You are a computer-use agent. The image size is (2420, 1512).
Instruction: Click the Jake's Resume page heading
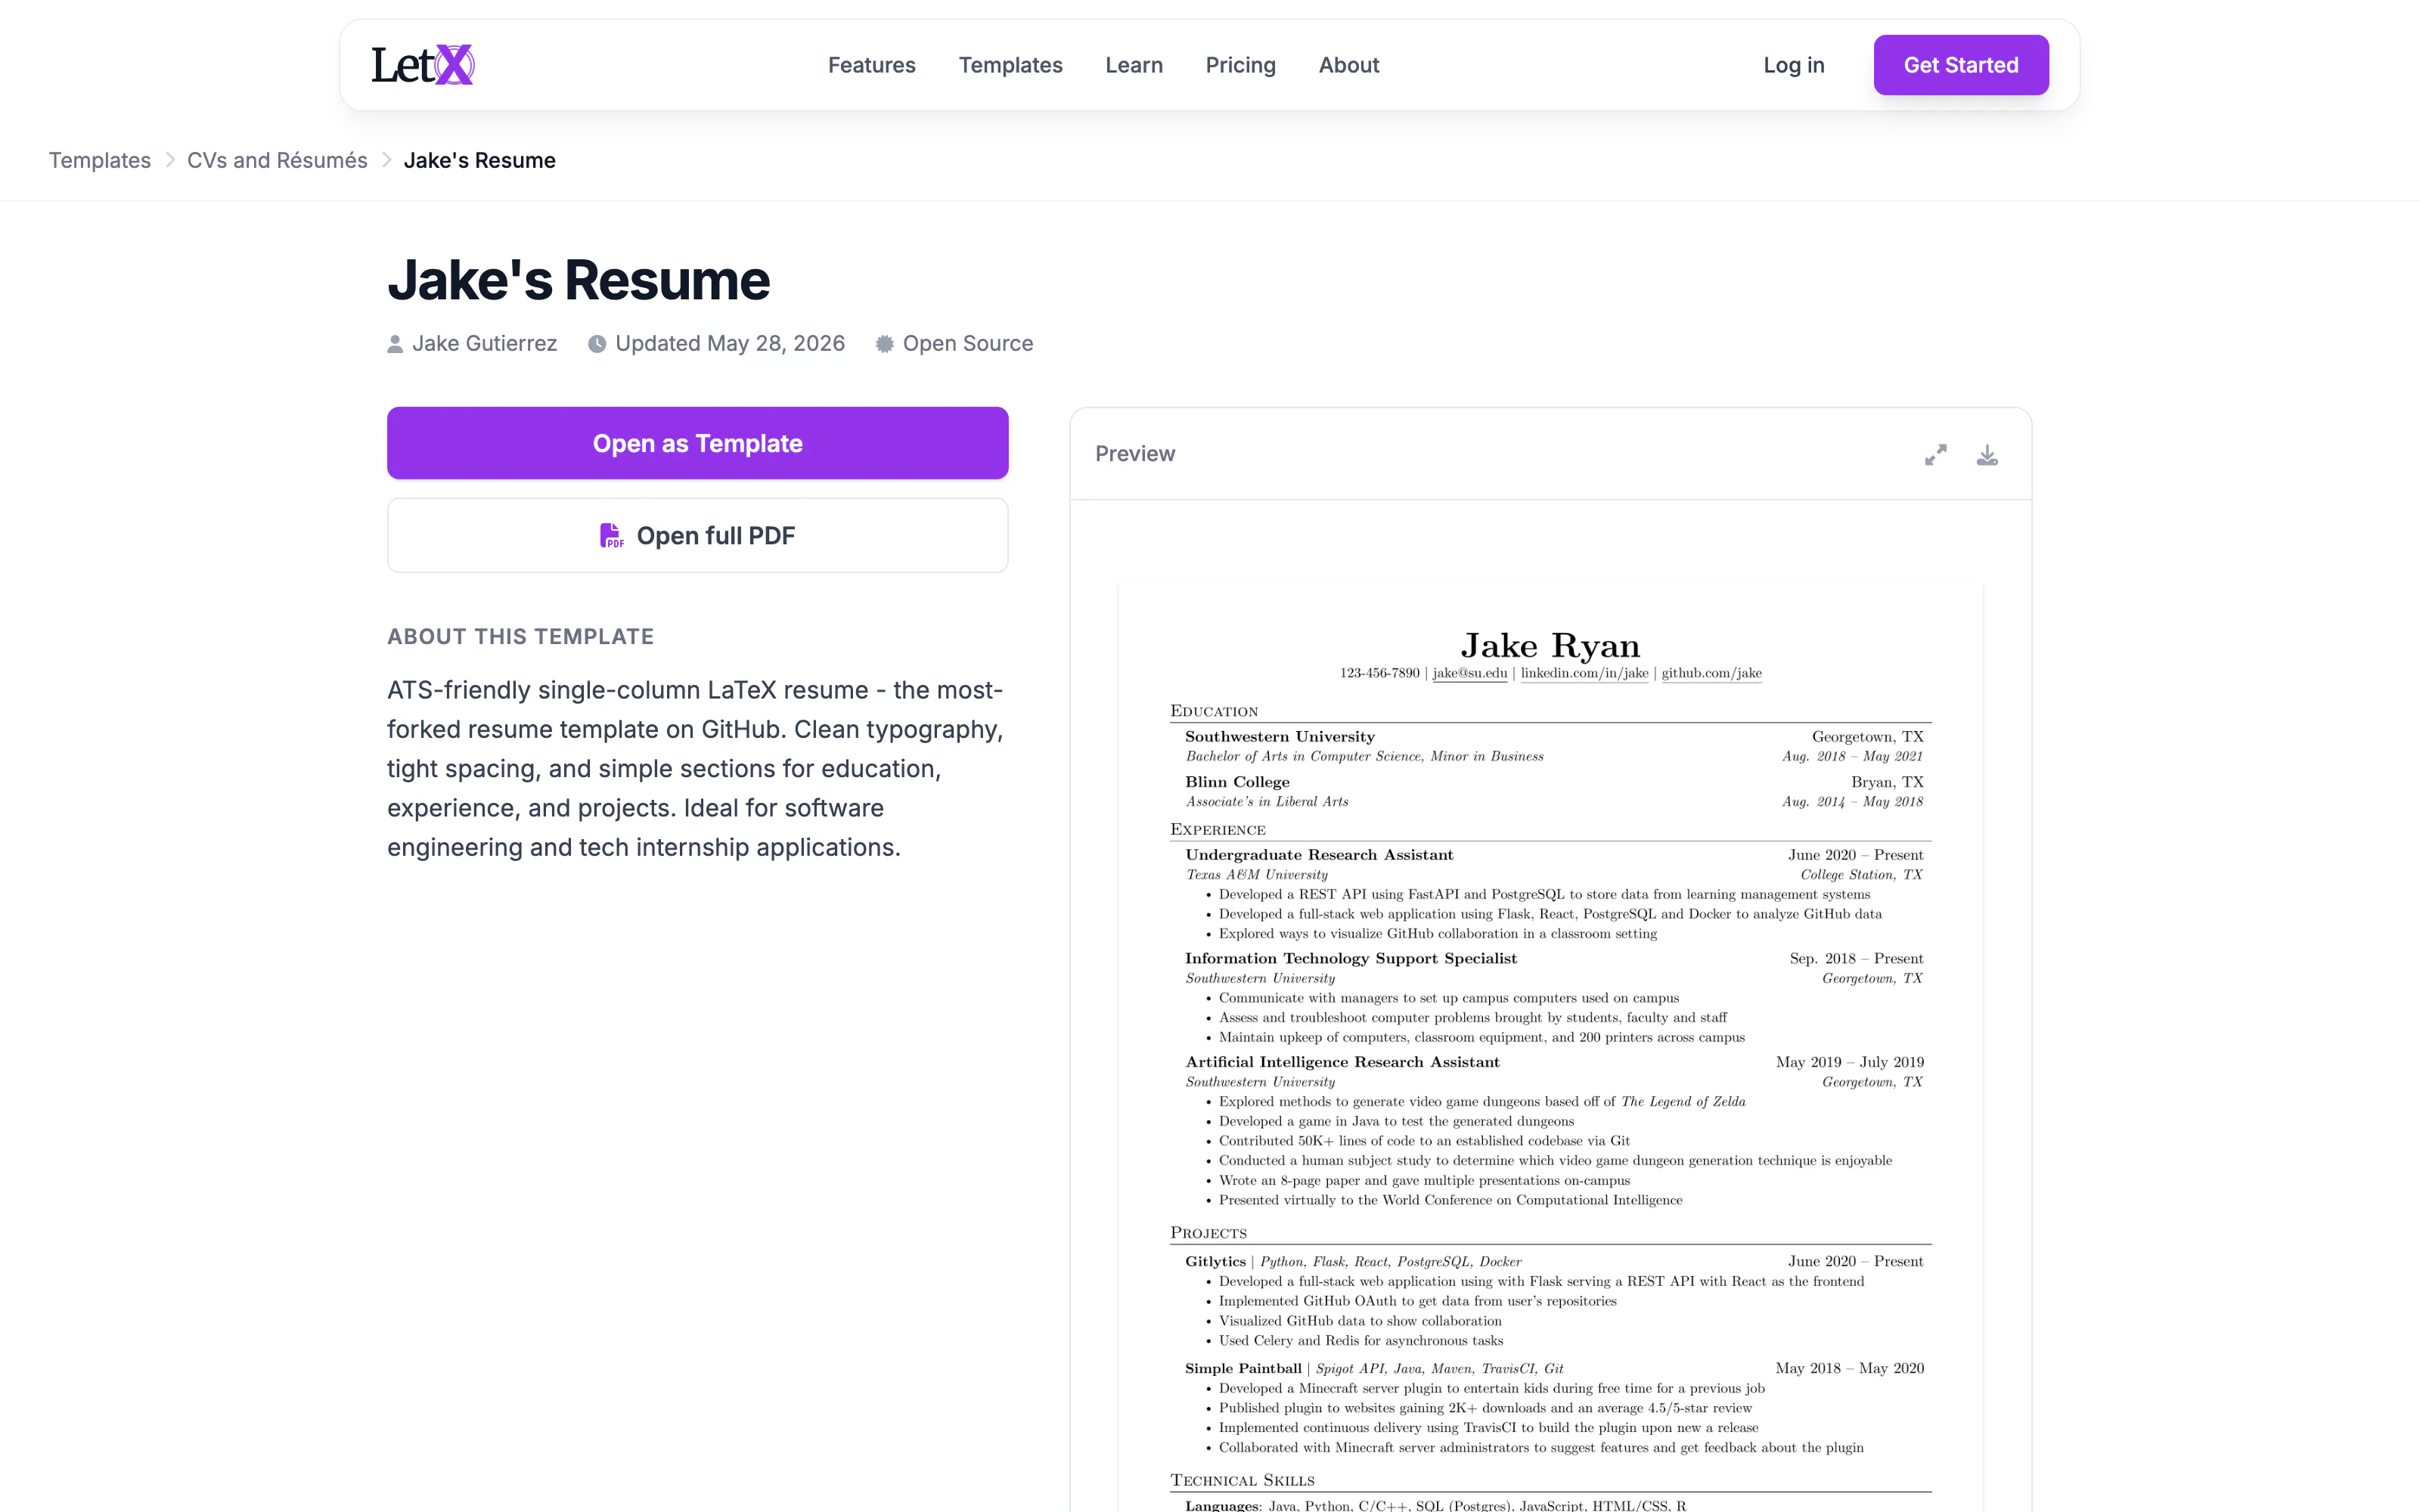pos(578,279)
